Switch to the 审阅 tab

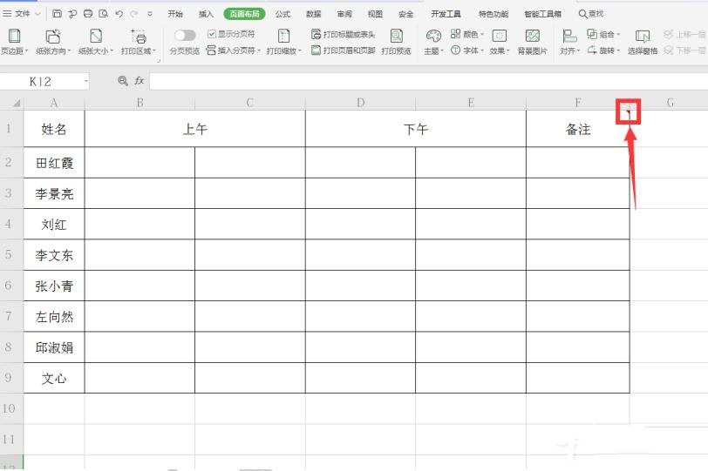coord(344,14)
